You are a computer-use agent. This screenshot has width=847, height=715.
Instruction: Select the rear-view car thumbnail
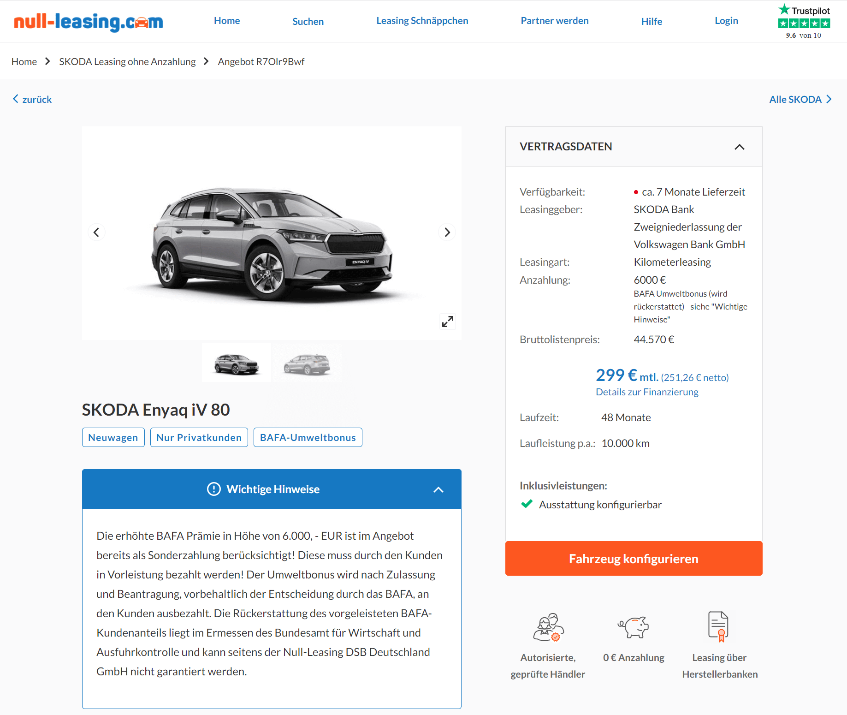click(307, 363)
